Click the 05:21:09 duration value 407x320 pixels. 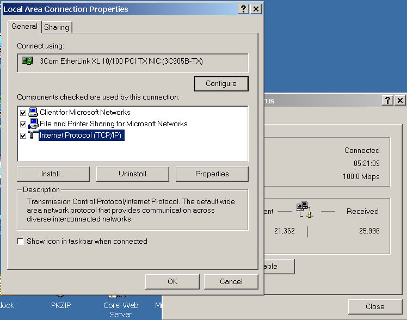367,163
